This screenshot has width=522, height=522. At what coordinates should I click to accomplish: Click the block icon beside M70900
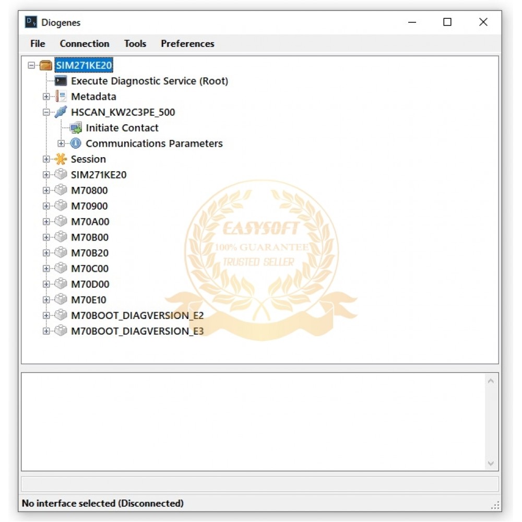point(61,206)
